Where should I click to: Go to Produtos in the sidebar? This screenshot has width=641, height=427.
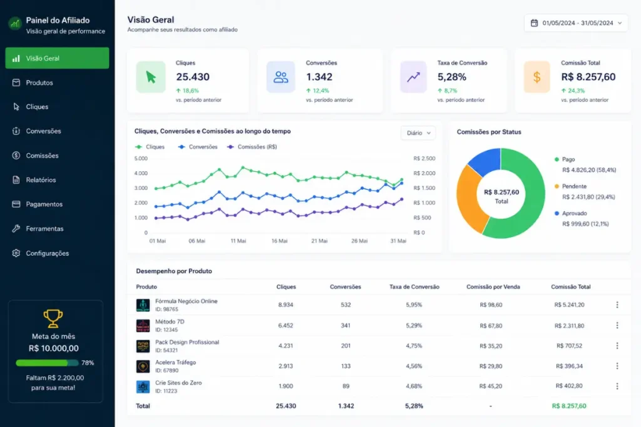[x=57, y=83]
